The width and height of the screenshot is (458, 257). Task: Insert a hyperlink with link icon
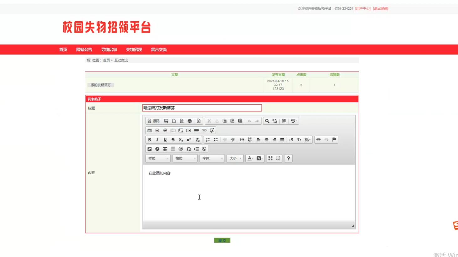pos(319,140)
